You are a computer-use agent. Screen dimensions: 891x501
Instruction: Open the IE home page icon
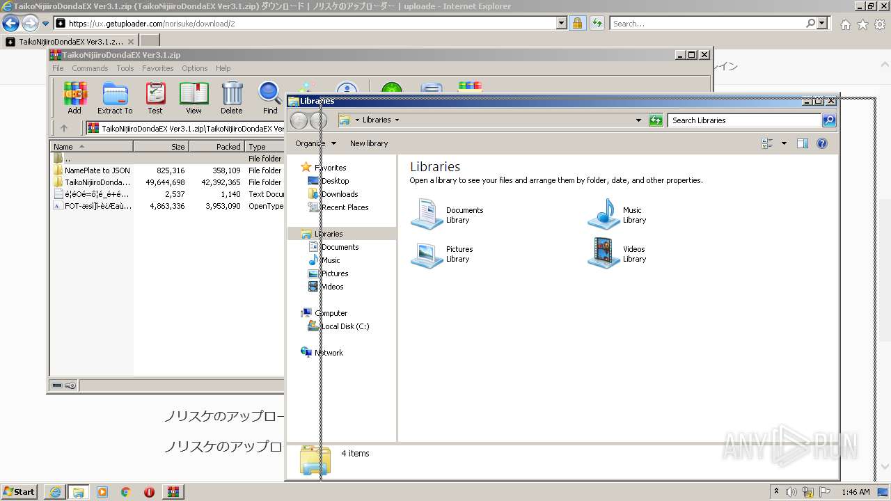845,24
